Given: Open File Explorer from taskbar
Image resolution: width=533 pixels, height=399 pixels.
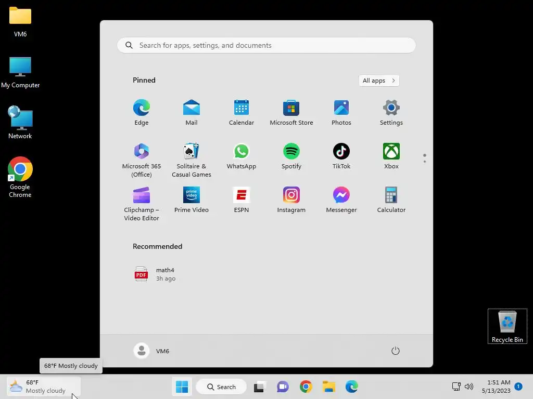Looking at the screenshot, I should pos(329,387).
